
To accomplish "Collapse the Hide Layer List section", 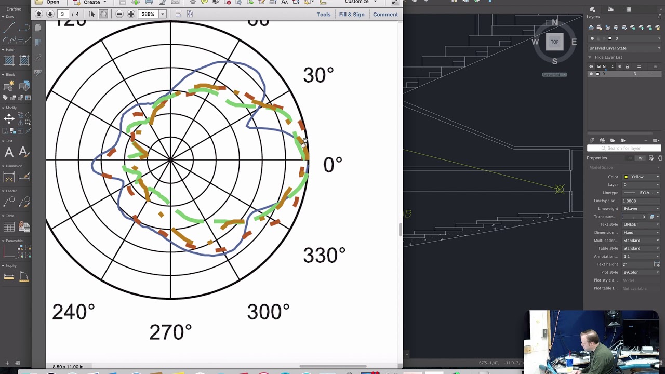I will (x=590, y=57).
